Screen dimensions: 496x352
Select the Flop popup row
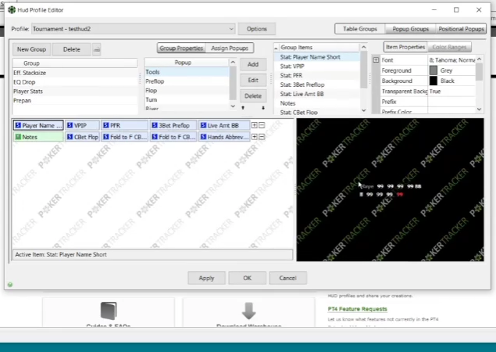pos(187,90)
